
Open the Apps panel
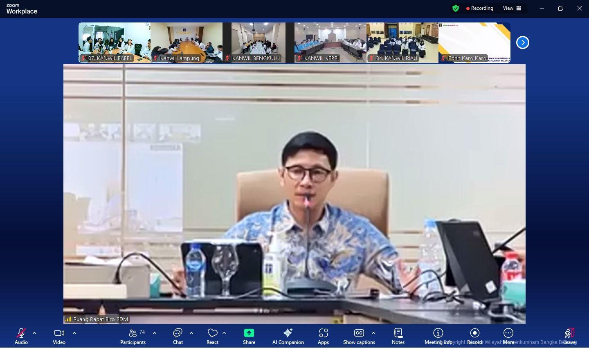point(323,336)
